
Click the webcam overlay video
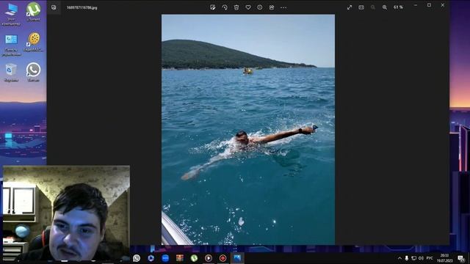pos(66,213)
